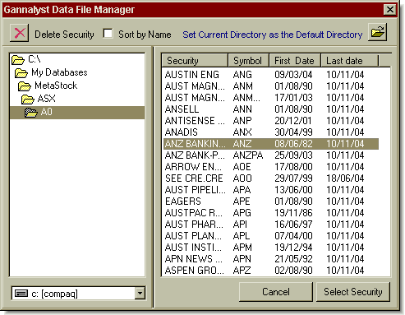405x315 pixels.
Task: Select the AUST PHAR... row
Action: (x=271, y=225)
